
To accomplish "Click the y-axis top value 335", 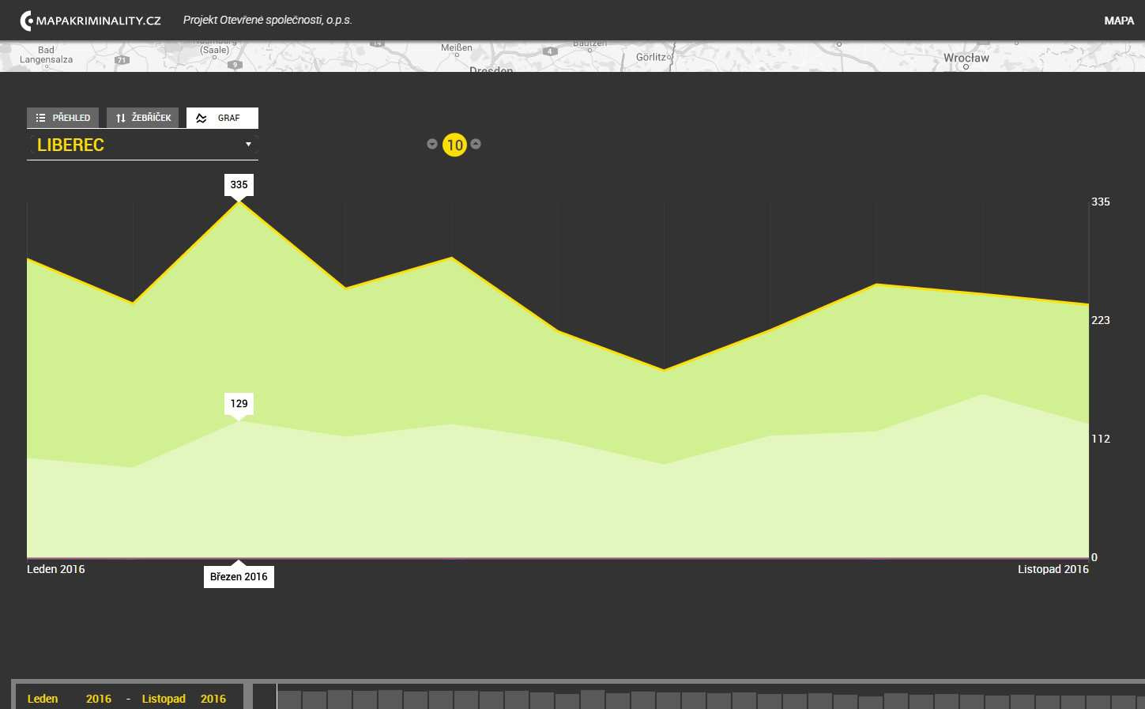I will pos(1101,202).
